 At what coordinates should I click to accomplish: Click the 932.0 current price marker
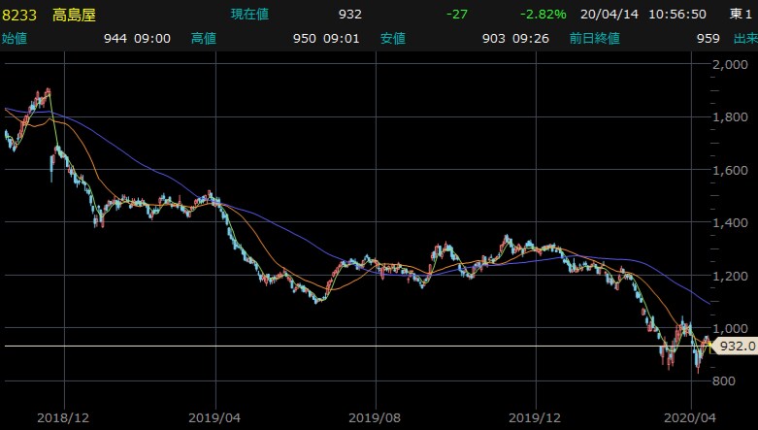click(735, 346)
